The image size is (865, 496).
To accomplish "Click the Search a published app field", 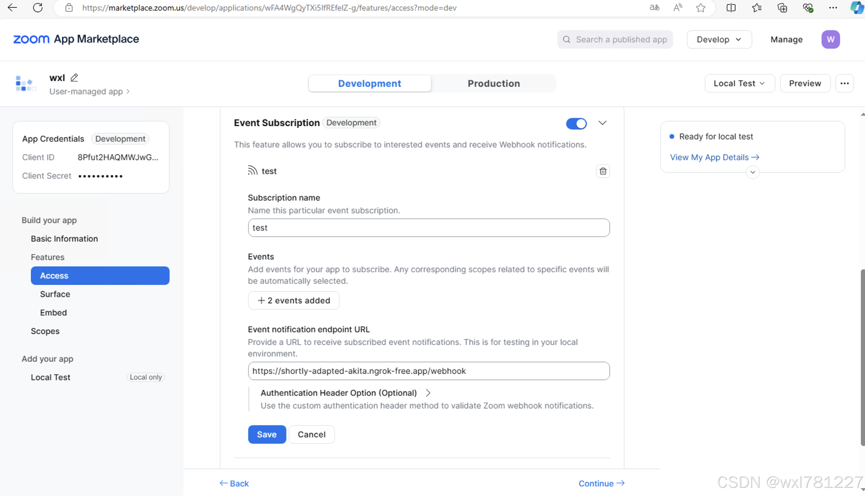I will tap(615, 40).
